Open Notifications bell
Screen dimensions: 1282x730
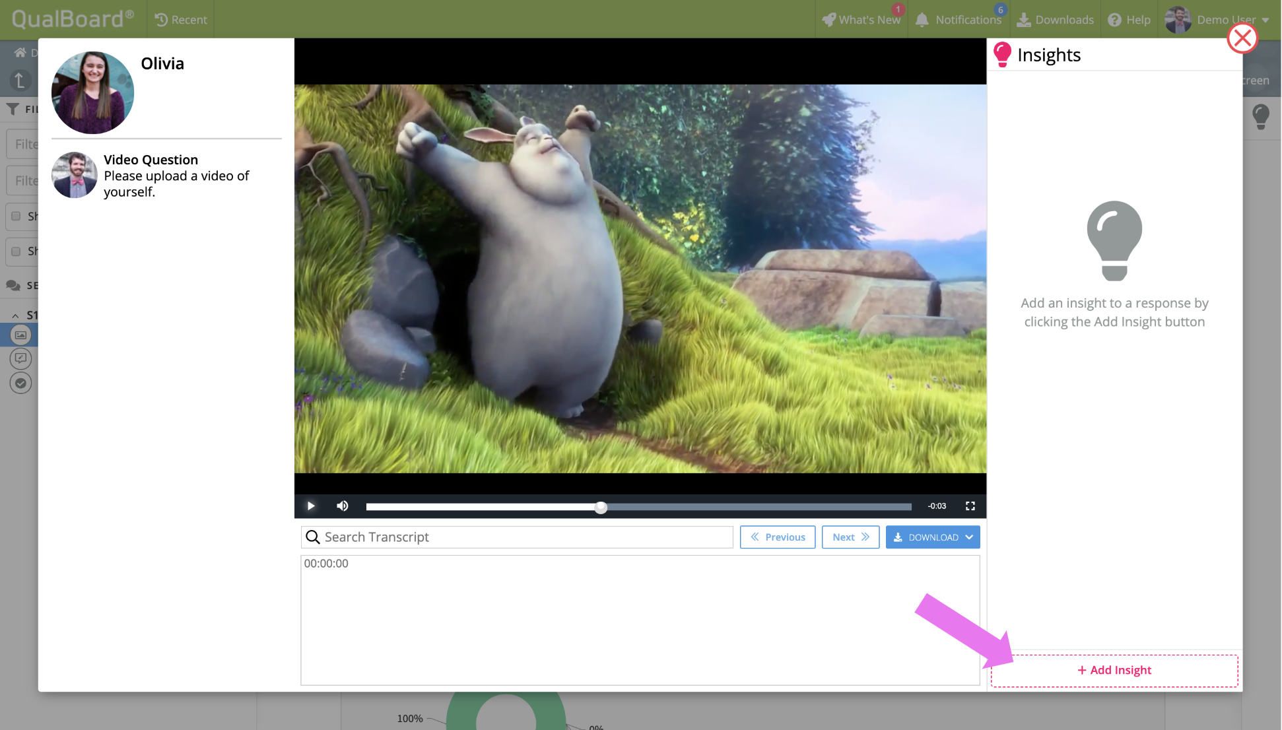pos(959,20)
